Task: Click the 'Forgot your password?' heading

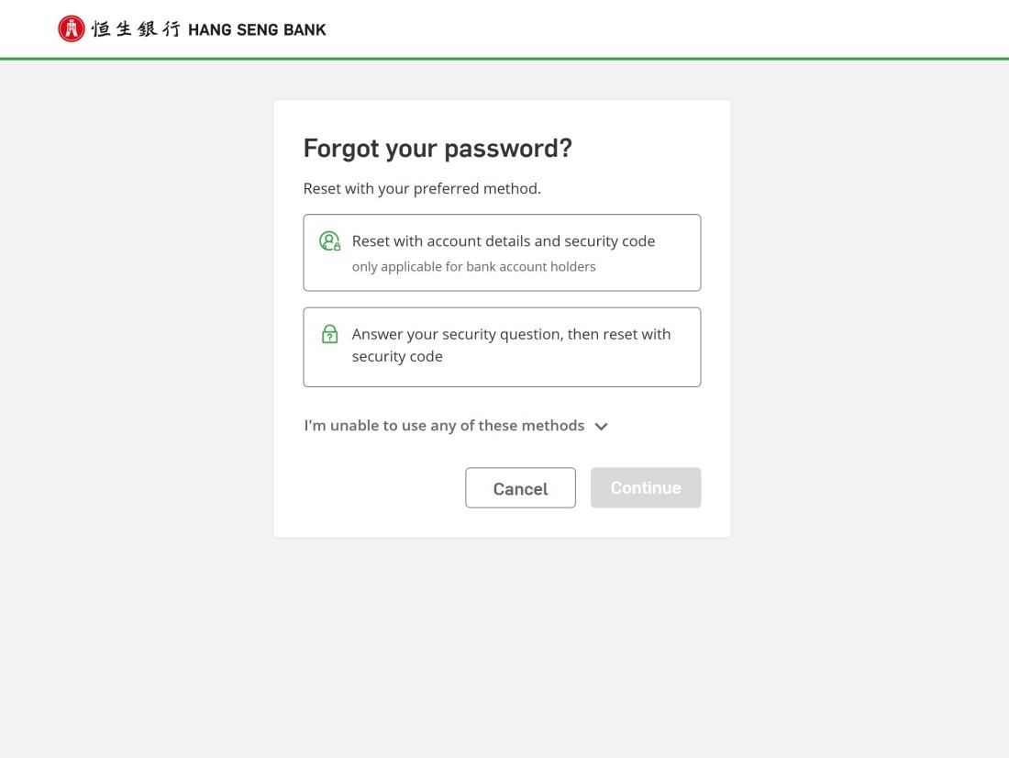Action: point(438,148)
